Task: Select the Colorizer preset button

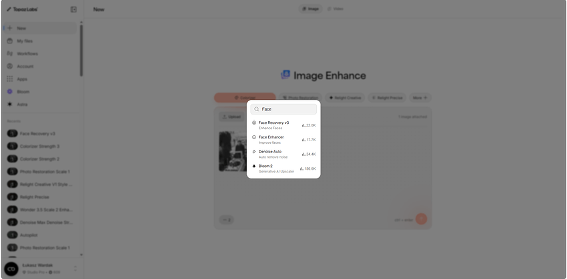Action: 245,98
